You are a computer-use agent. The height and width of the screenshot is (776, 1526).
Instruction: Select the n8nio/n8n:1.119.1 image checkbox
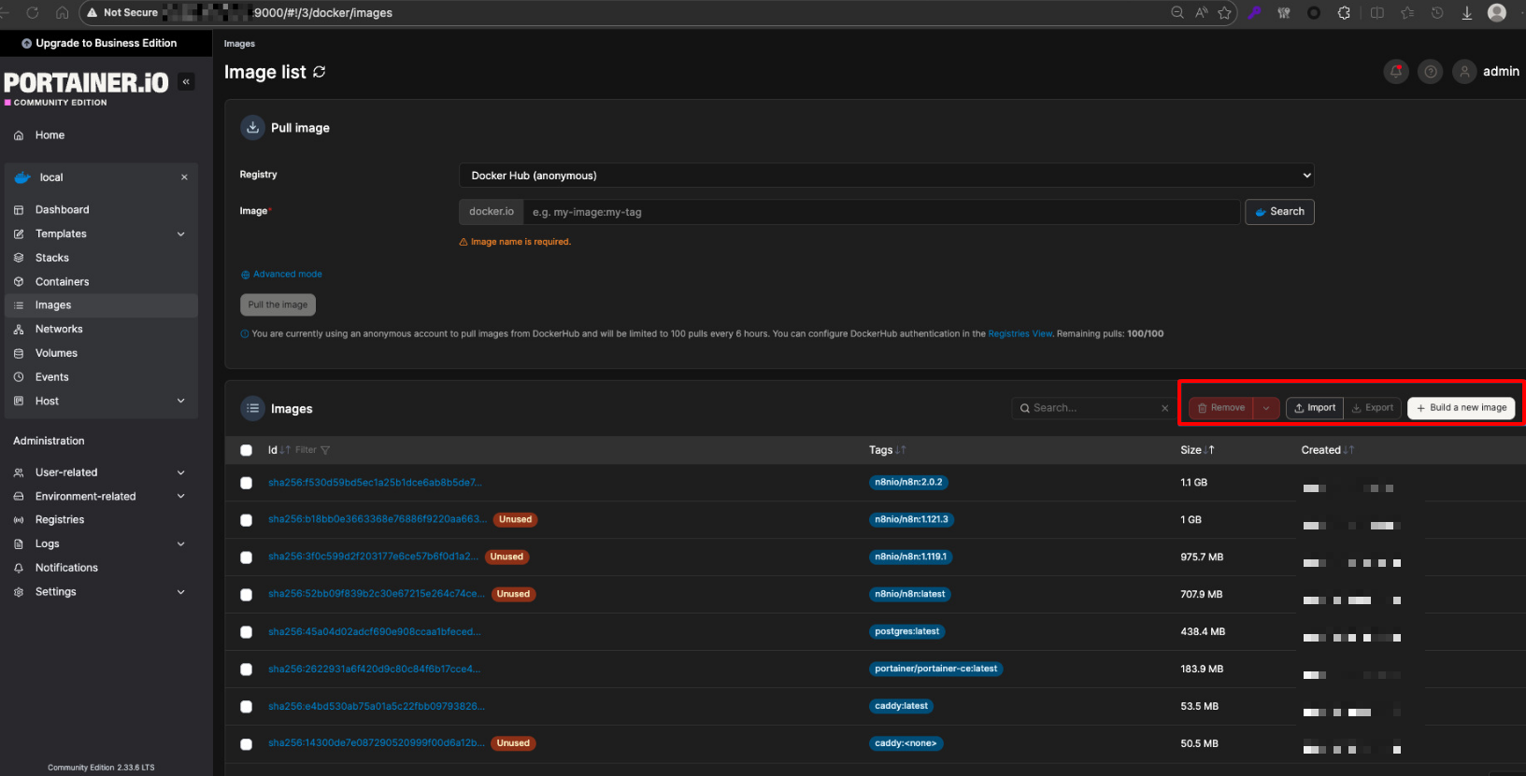coord(247,557)
